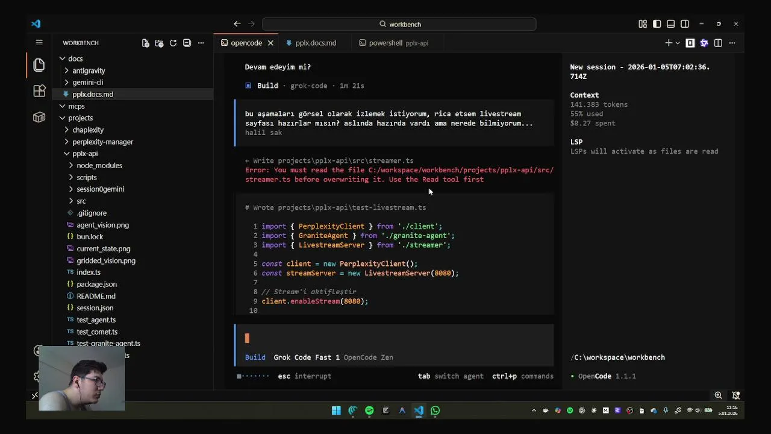The width and height of the screenshot is (771, 434).
Task: Collapse the projects folder
Action: [x=80, y=118]
